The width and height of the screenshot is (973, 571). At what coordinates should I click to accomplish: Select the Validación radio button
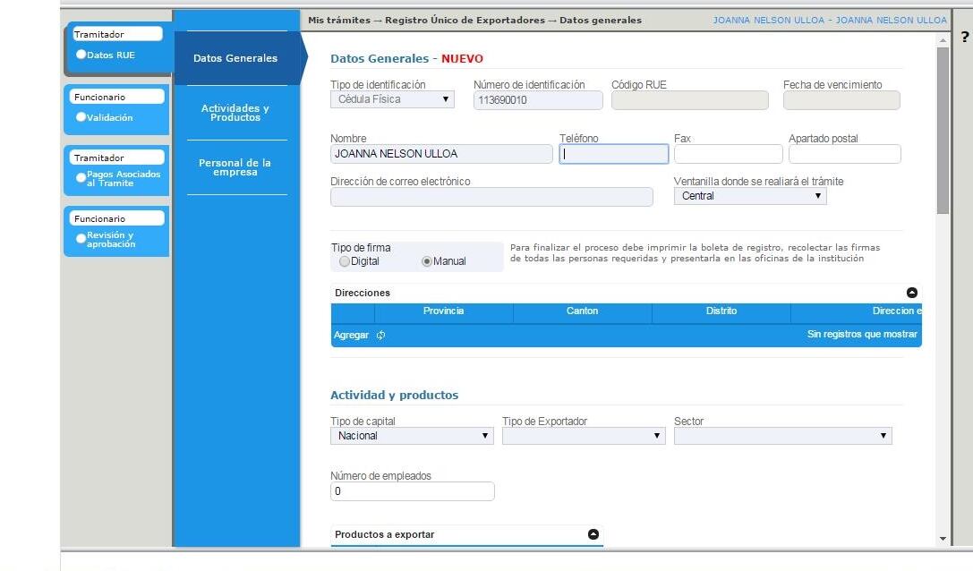click(x=81, y=116)
